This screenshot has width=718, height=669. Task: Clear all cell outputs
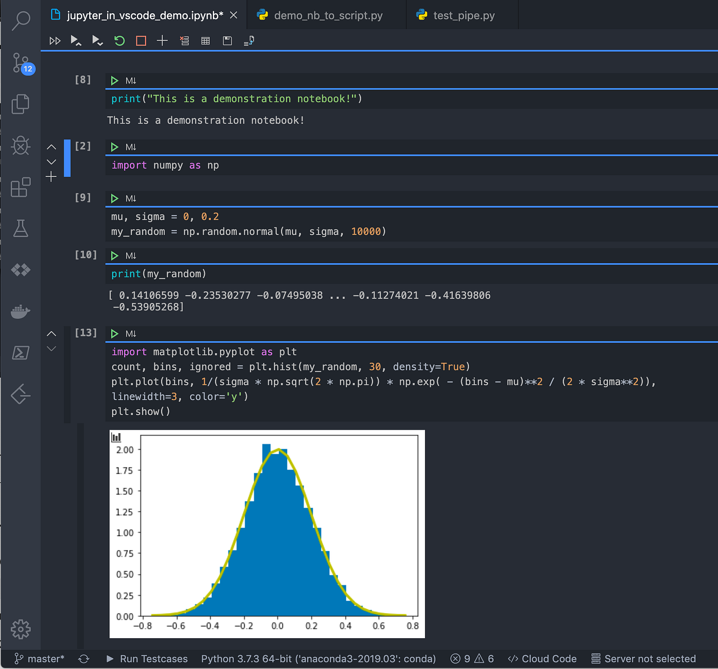pyautogui.click(x=185, y=40)
